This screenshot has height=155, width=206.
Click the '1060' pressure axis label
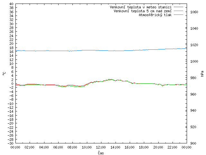point(194,12)
